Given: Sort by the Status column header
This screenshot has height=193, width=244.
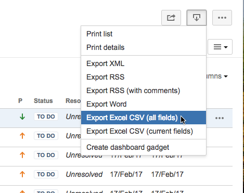Looking at the screenshot, I should point(43,101).
